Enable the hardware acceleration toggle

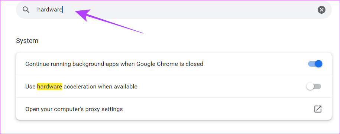click(314, 87)
